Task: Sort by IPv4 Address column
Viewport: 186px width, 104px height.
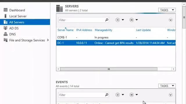Action: pos(84,30)
